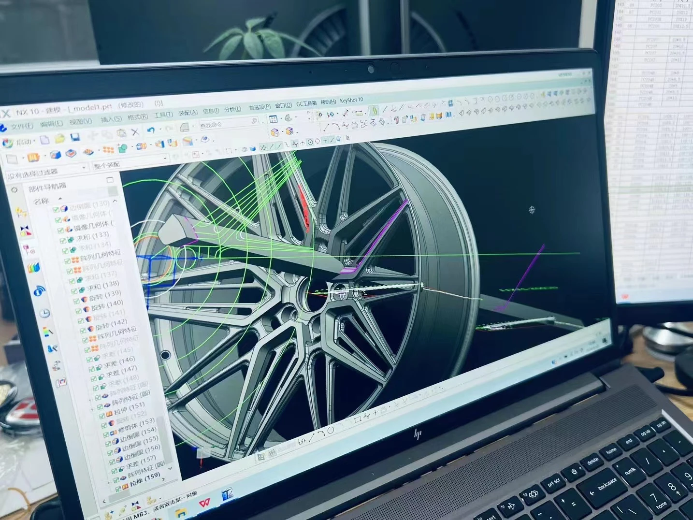This screenshot has height=520, width=693.
Task: Click the New file icon in toolbar
Action: coord(45,140)
